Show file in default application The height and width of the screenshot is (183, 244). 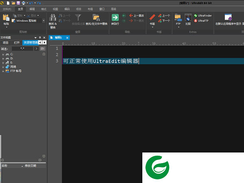(228, 20)
